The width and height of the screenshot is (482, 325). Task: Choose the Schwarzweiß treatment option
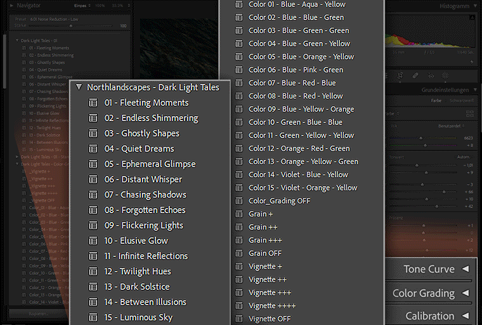click(462, 101)
